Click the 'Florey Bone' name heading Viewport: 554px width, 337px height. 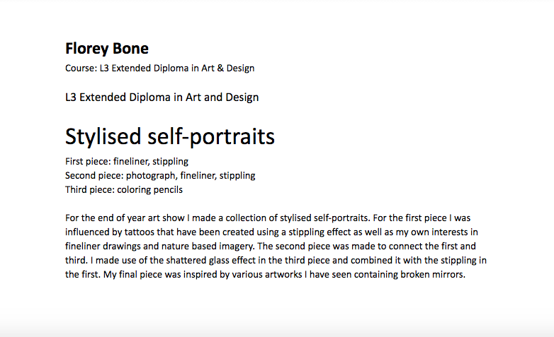point(107,49)
